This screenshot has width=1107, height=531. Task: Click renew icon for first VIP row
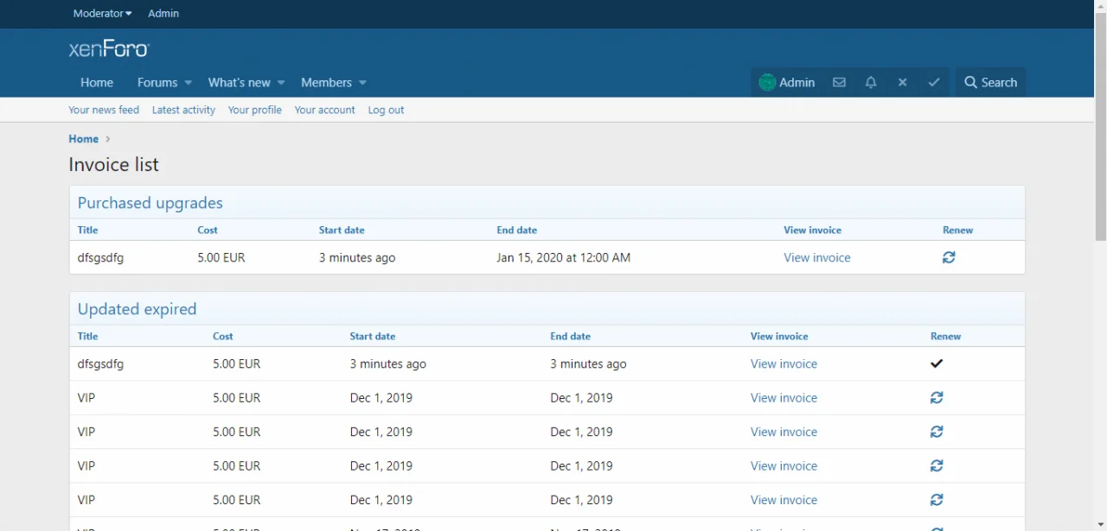tap(937, 398)
